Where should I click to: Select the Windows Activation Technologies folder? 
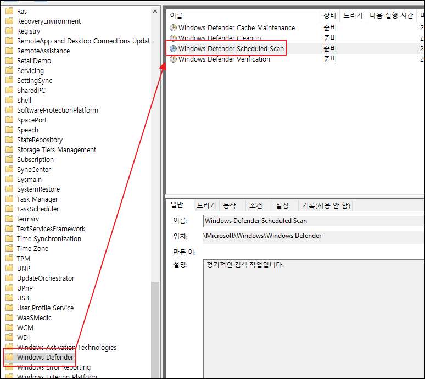66,348
